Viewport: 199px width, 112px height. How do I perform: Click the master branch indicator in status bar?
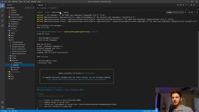point(4,111)
